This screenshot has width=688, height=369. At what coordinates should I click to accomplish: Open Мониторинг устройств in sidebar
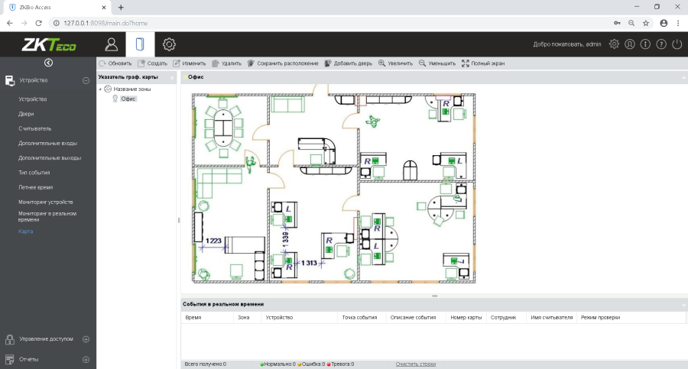46,202
